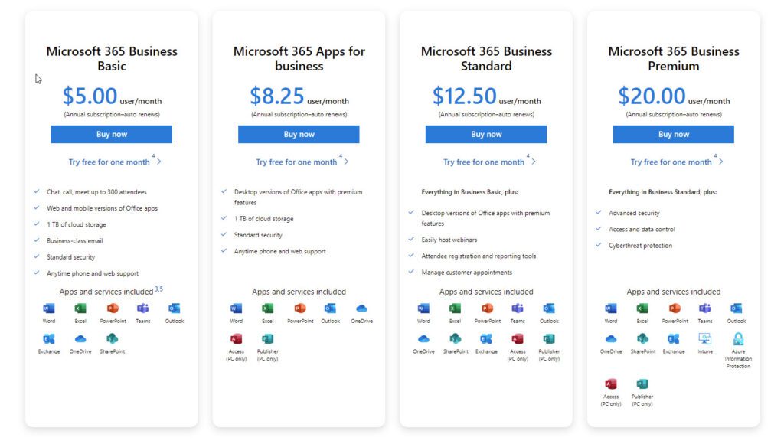Buy the Business Standard plan now
Screen dimensions: 784x444
pyautogui.click(x=486, y=135)
